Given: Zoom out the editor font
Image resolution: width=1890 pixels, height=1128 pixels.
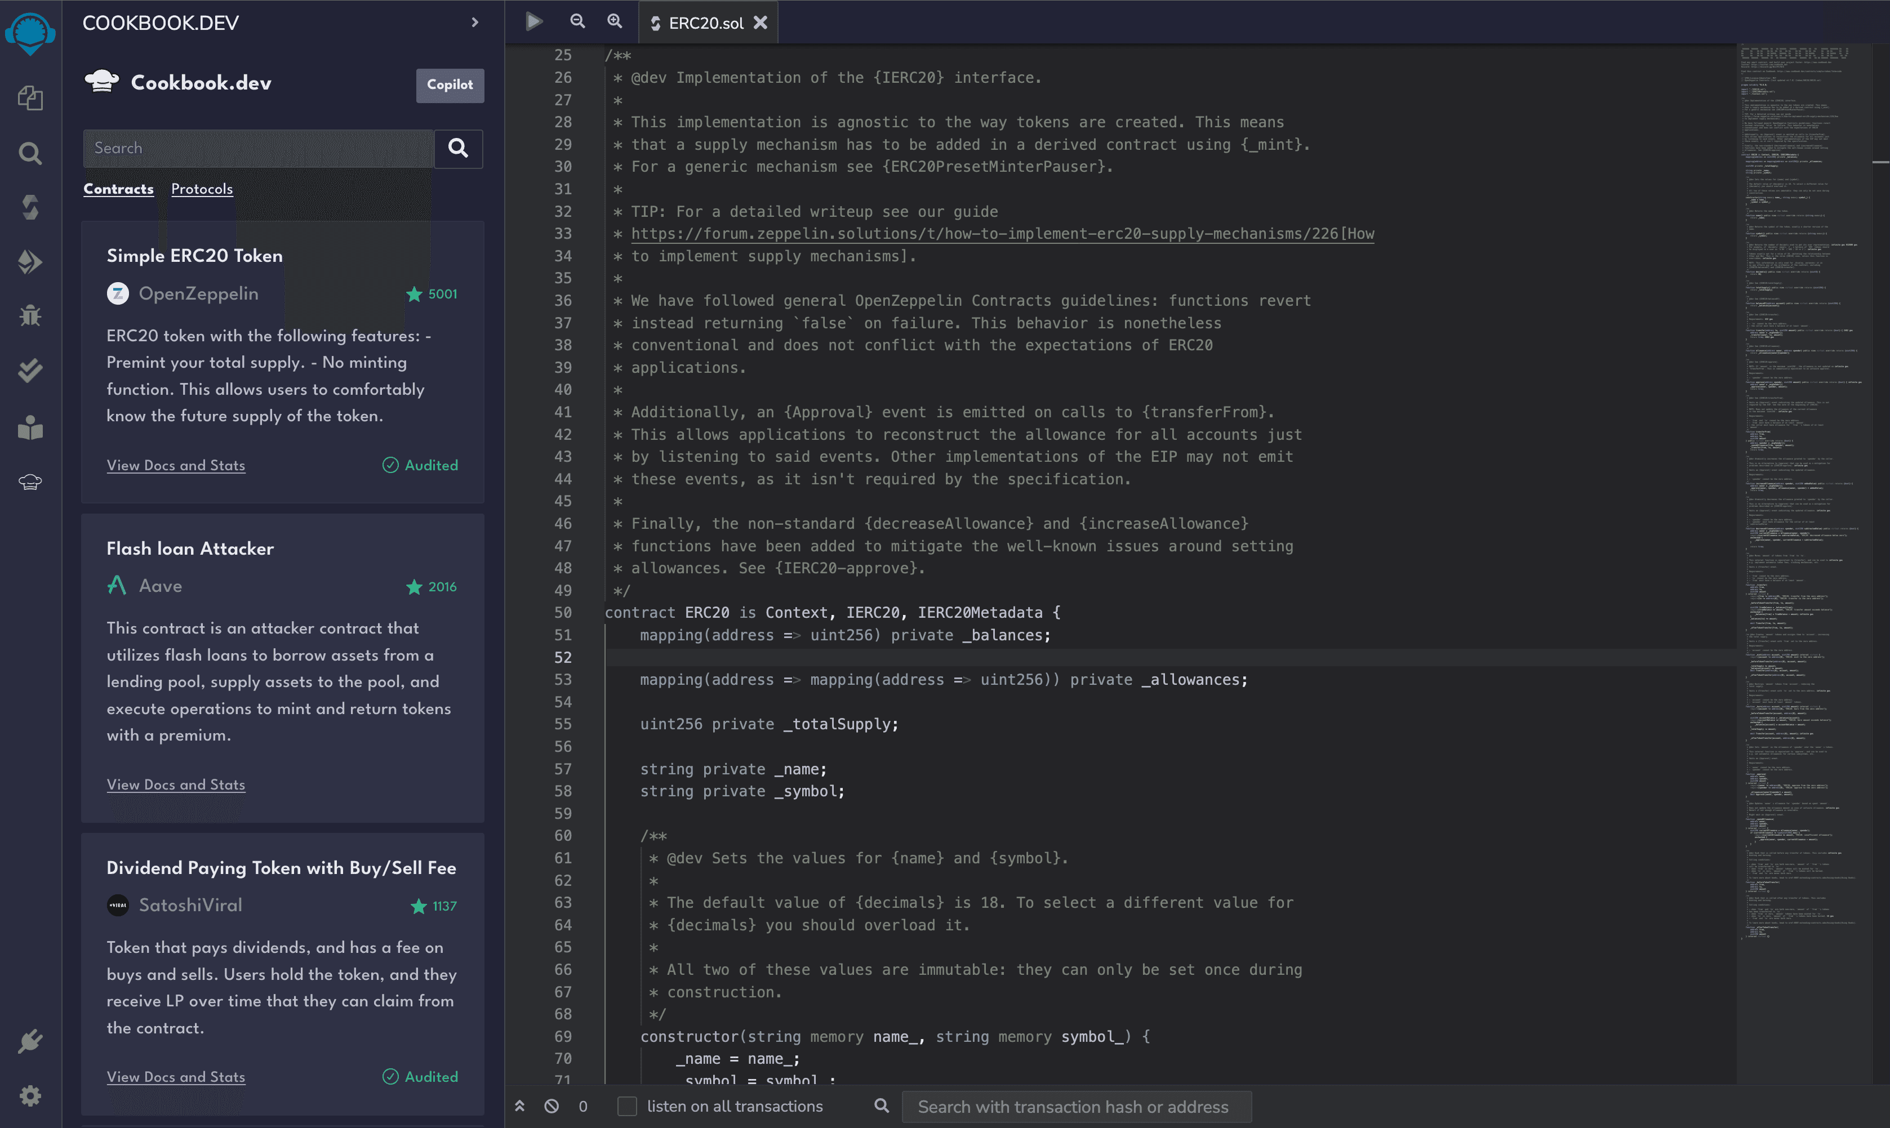Looking at the screenshot, I should [x=578, y=21].
